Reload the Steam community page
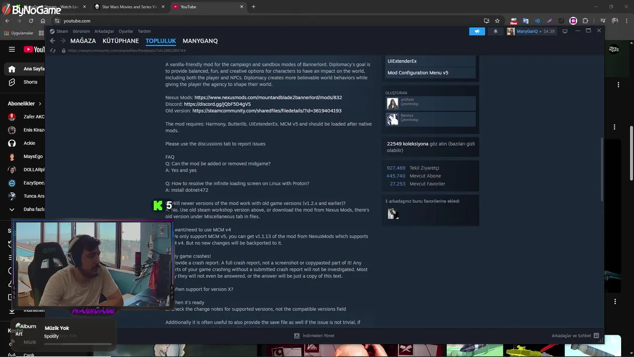634x357 pixels. pyautogui.click(x=53, y=50)
